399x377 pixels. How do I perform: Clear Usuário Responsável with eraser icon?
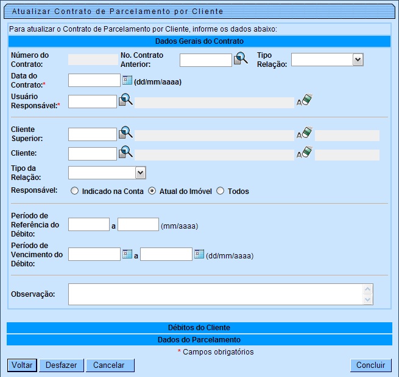[305, 101]
